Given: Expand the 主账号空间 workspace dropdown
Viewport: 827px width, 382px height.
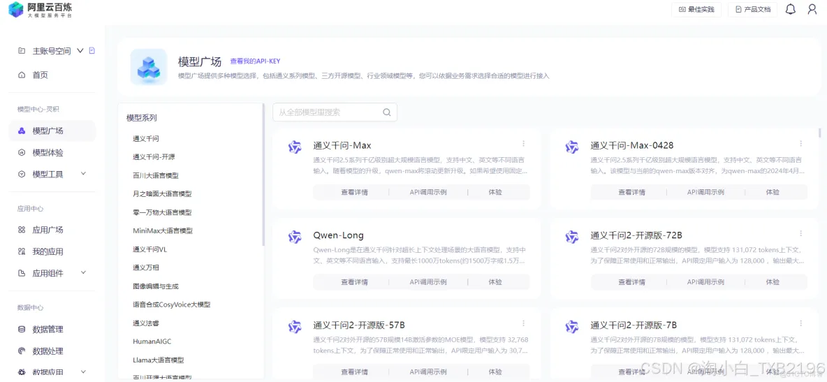Looking at the screenshot, I should point(80,51).
